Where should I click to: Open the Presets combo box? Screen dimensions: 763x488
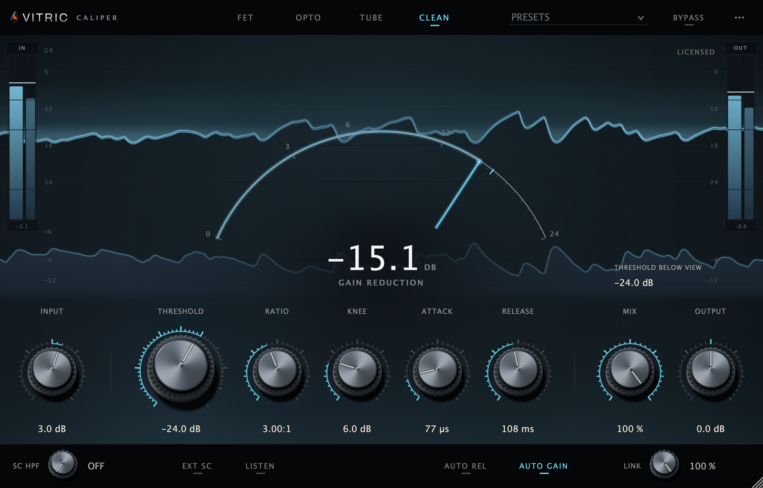click(578, 17)
